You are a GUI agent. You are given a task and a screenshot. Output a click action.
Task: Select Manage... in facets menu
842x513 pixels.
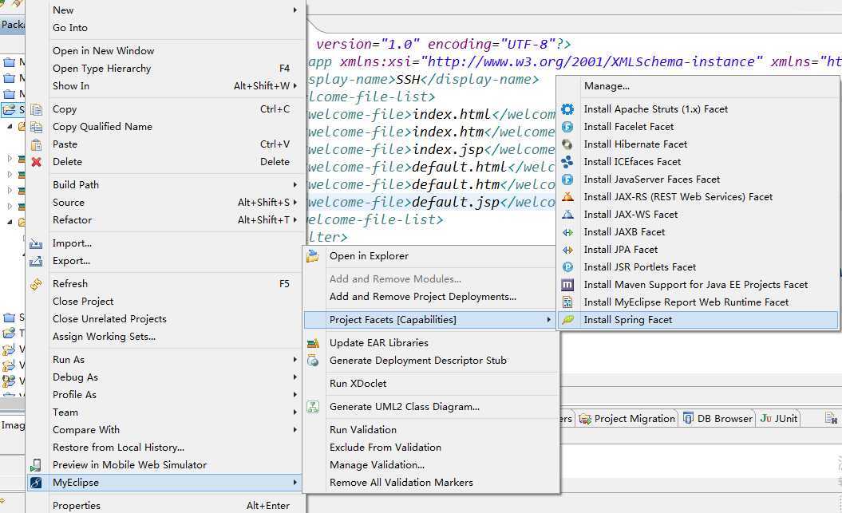[x=607, y=86]
